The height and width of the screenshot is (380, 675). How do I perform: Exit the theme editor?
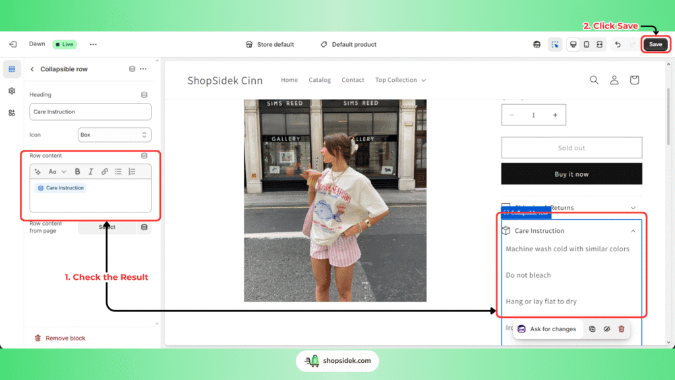(x=13, y=44)
